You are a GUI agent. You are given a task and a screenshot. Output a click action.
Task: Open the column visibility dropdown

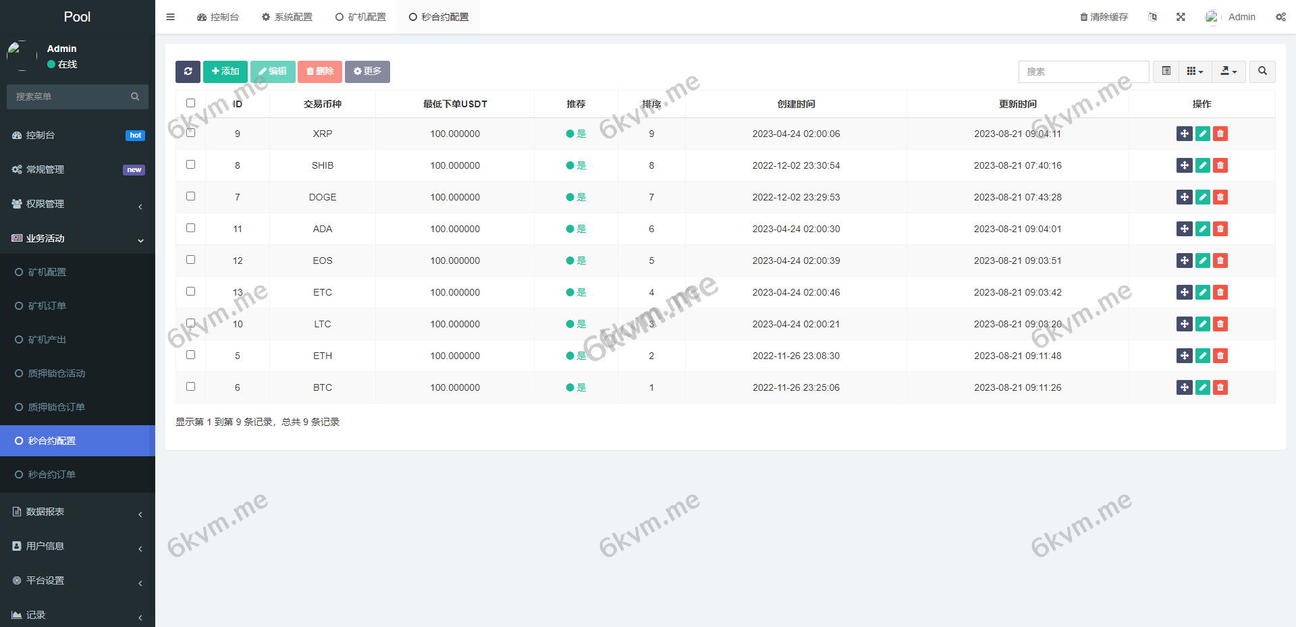click(x=1195, y=72)
